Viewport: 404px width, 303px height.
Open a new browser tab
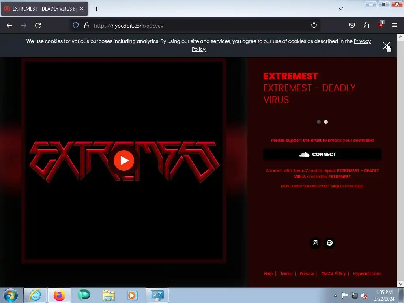click(x=96, y=9)
